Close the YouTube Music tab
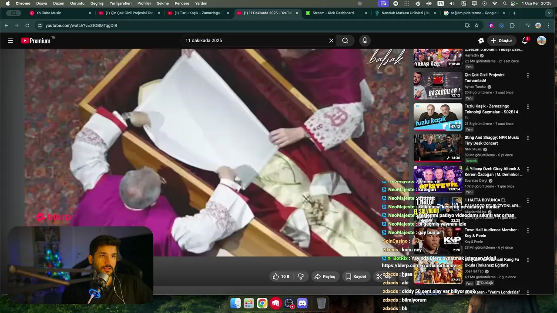The image size is (557, 313). 90,13
